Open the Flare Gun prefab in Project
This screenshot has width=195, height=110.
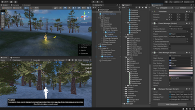point(133,27)
